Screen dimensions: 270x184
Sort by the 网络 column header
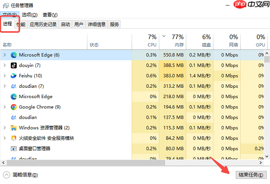(227, 41)
